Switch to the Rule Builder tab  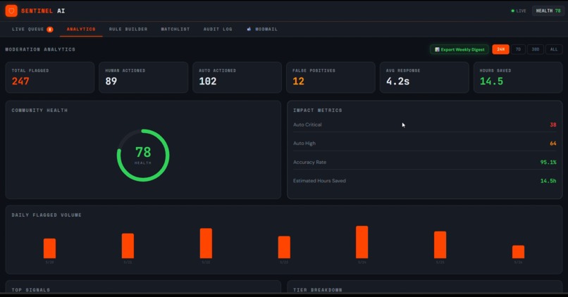pos(128,30)
